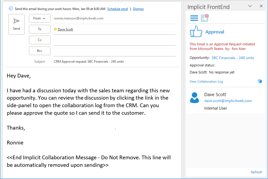This screenshot has width=268, height=179.
Task: Click the Schedule send link
Action: [117, 9]
